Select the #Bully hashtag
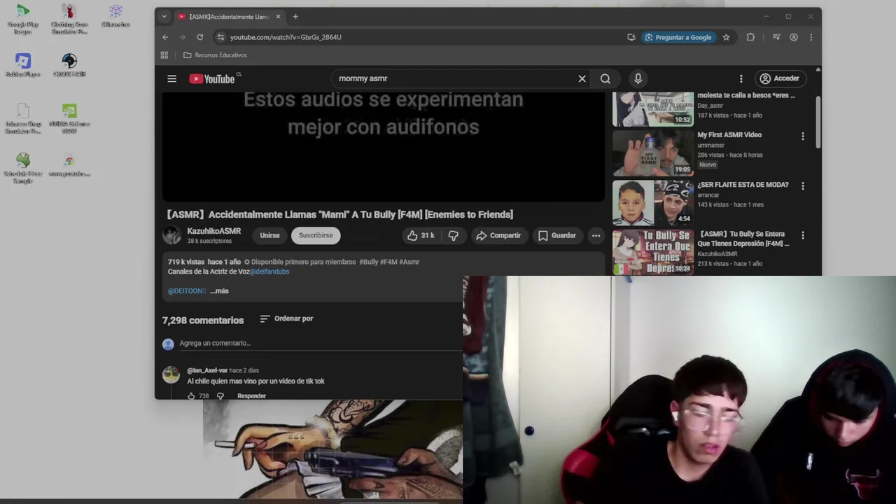This screenshot has height=504, width=896. 368,262
